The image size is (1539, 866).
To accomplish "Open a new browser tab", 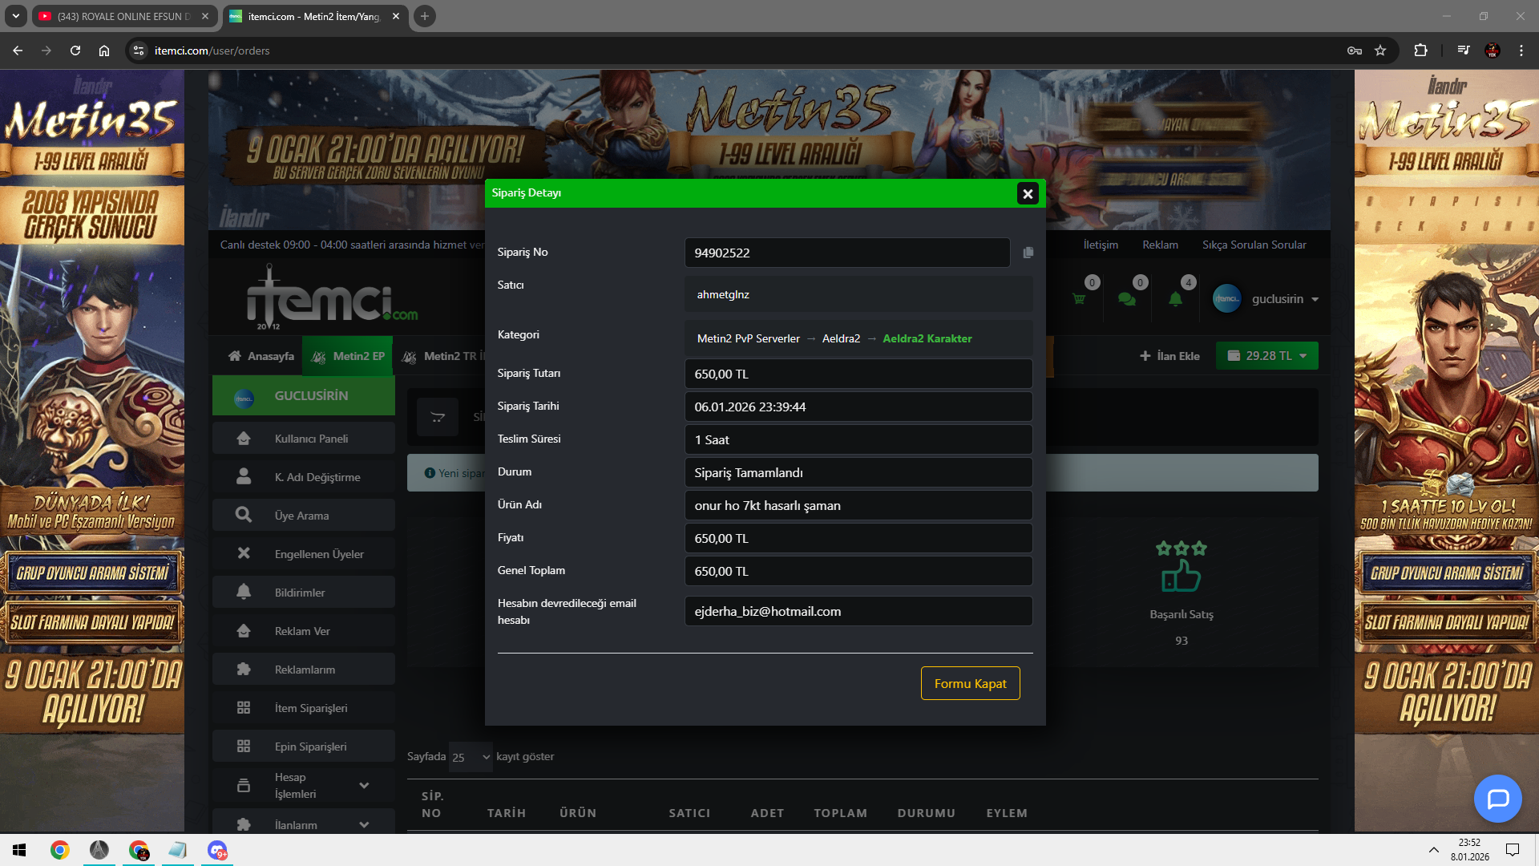I will tap(425, 16).
